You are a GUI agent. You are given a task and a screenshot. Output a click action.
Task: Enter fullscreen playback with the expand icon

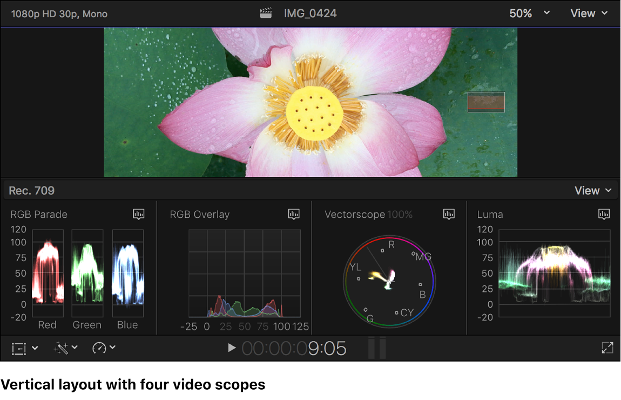pyautogui.click(x=607, y=348)
